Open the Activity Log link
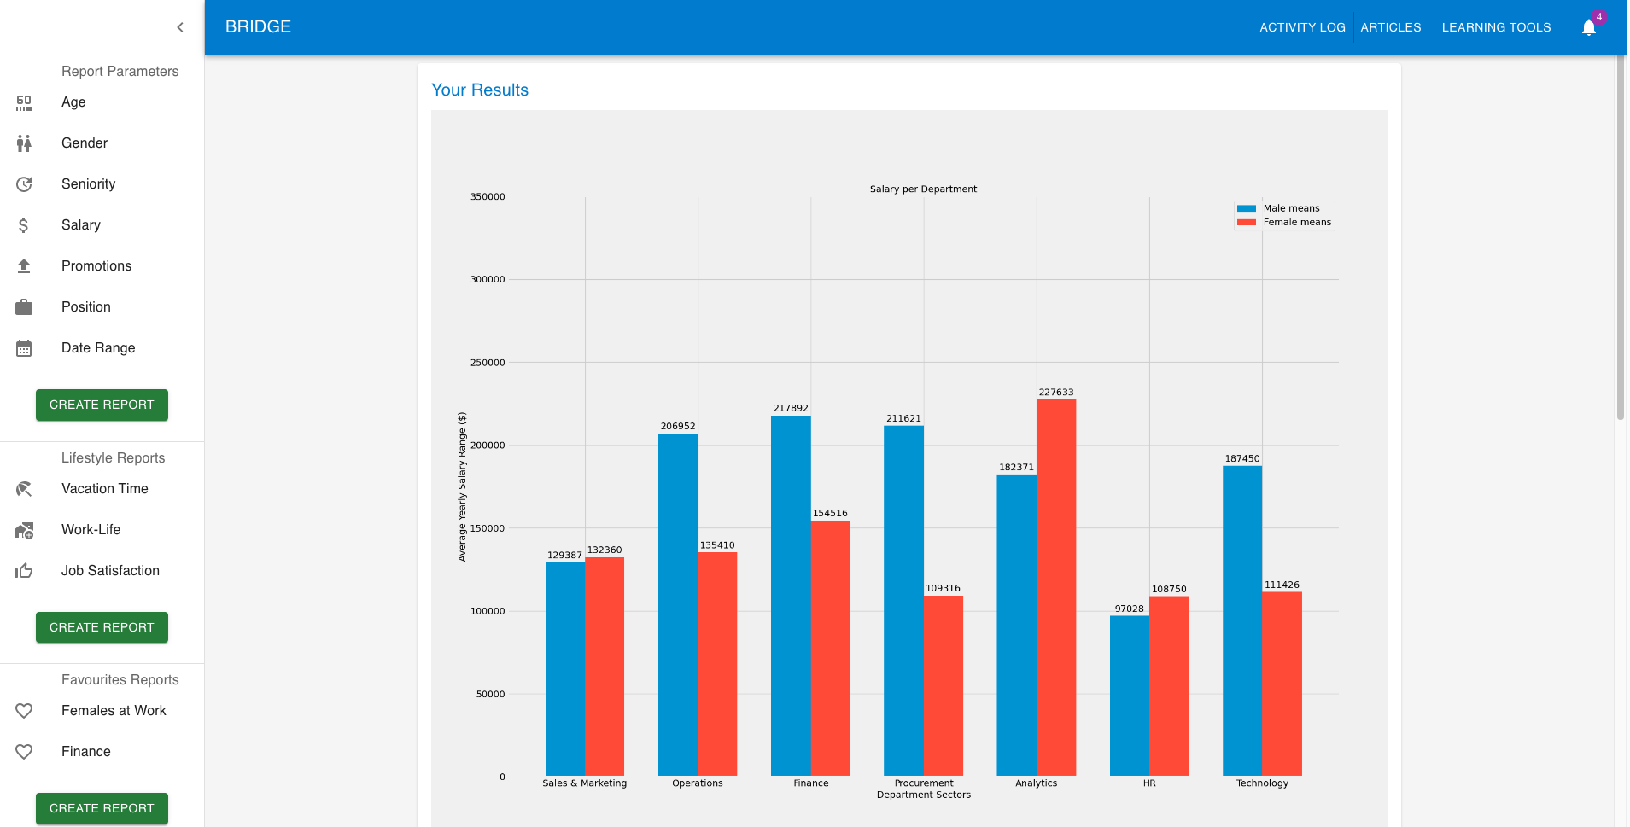Image resolution: width=1630 pixels, height=827 pixels. click(x=1302, y=27)
